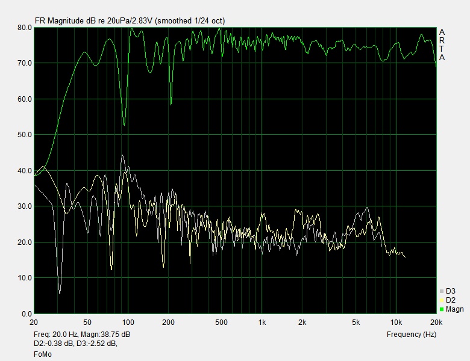Click the FoMo text below the graph
Image resolution: width=470 pixels, height=361 pixels.
(43, 354)
